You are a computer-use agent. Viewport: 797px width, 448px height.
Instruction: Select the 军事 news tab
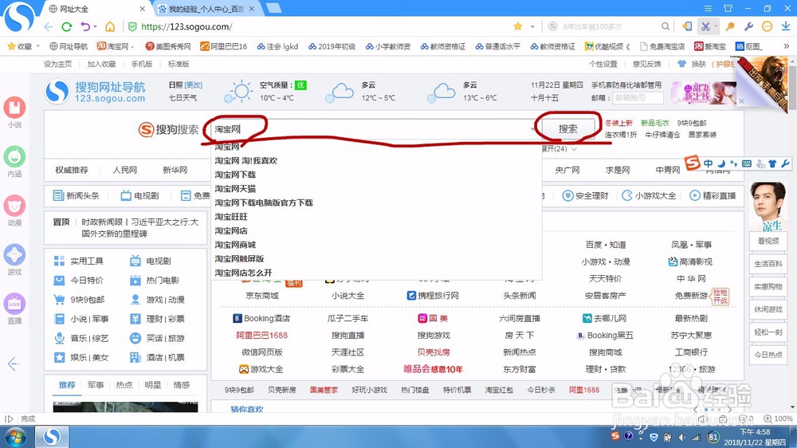point(96,385)
